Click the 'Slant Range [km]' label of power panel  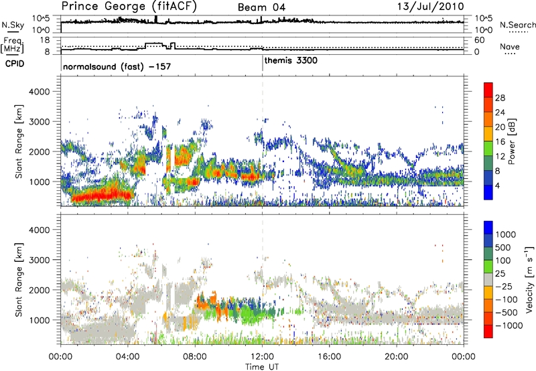19,141
